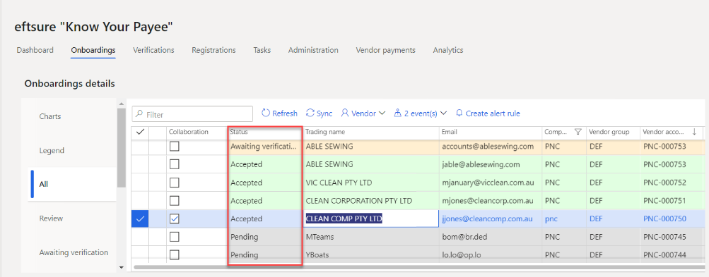This screenshot has height=277, width=709.
Task: Click MTeams trading name cell
Action: (x=371, y=237)
